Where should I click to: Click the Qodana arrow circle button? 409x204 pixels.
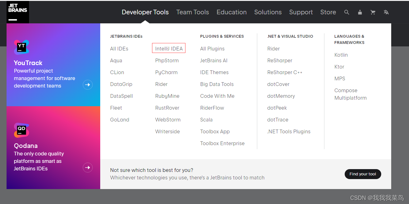88,168
